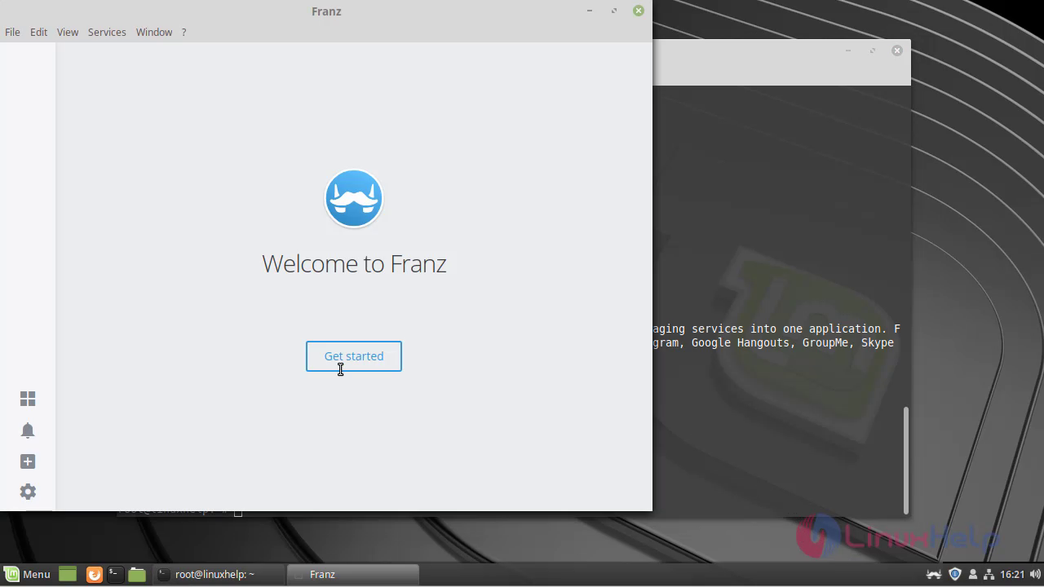This screenshot has width=1044, height=587.
Task: Click the Welcome to Franz heading
Action: [x=354, y=263]
